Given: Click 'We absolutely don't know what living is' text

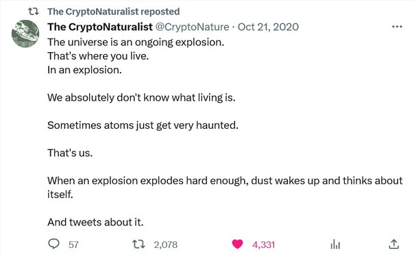Looking at the screenshot, I should click(141, 98).
